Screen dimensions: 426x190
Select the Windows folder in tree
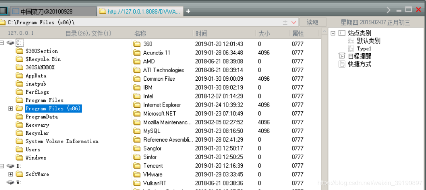pos(36,158)
